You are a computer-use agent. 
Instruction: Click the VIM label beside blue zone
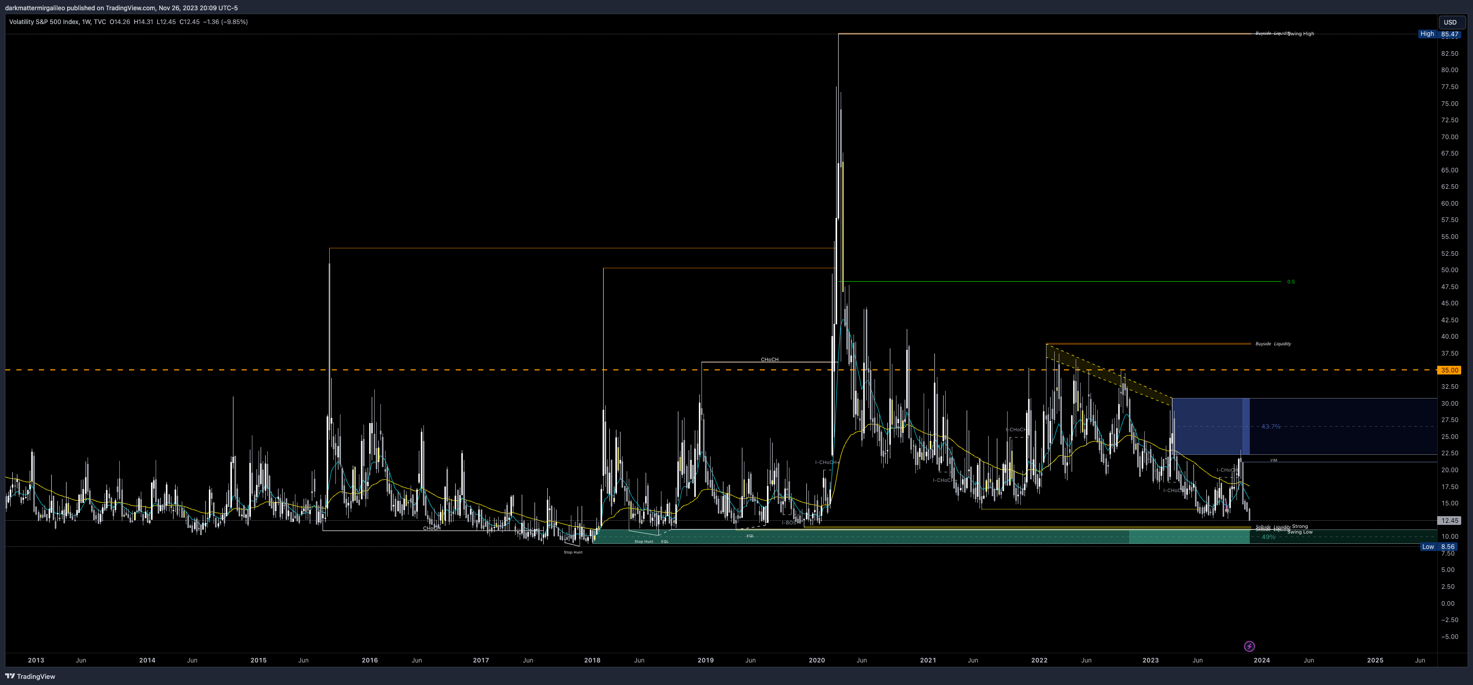(x=1273, y=460)
